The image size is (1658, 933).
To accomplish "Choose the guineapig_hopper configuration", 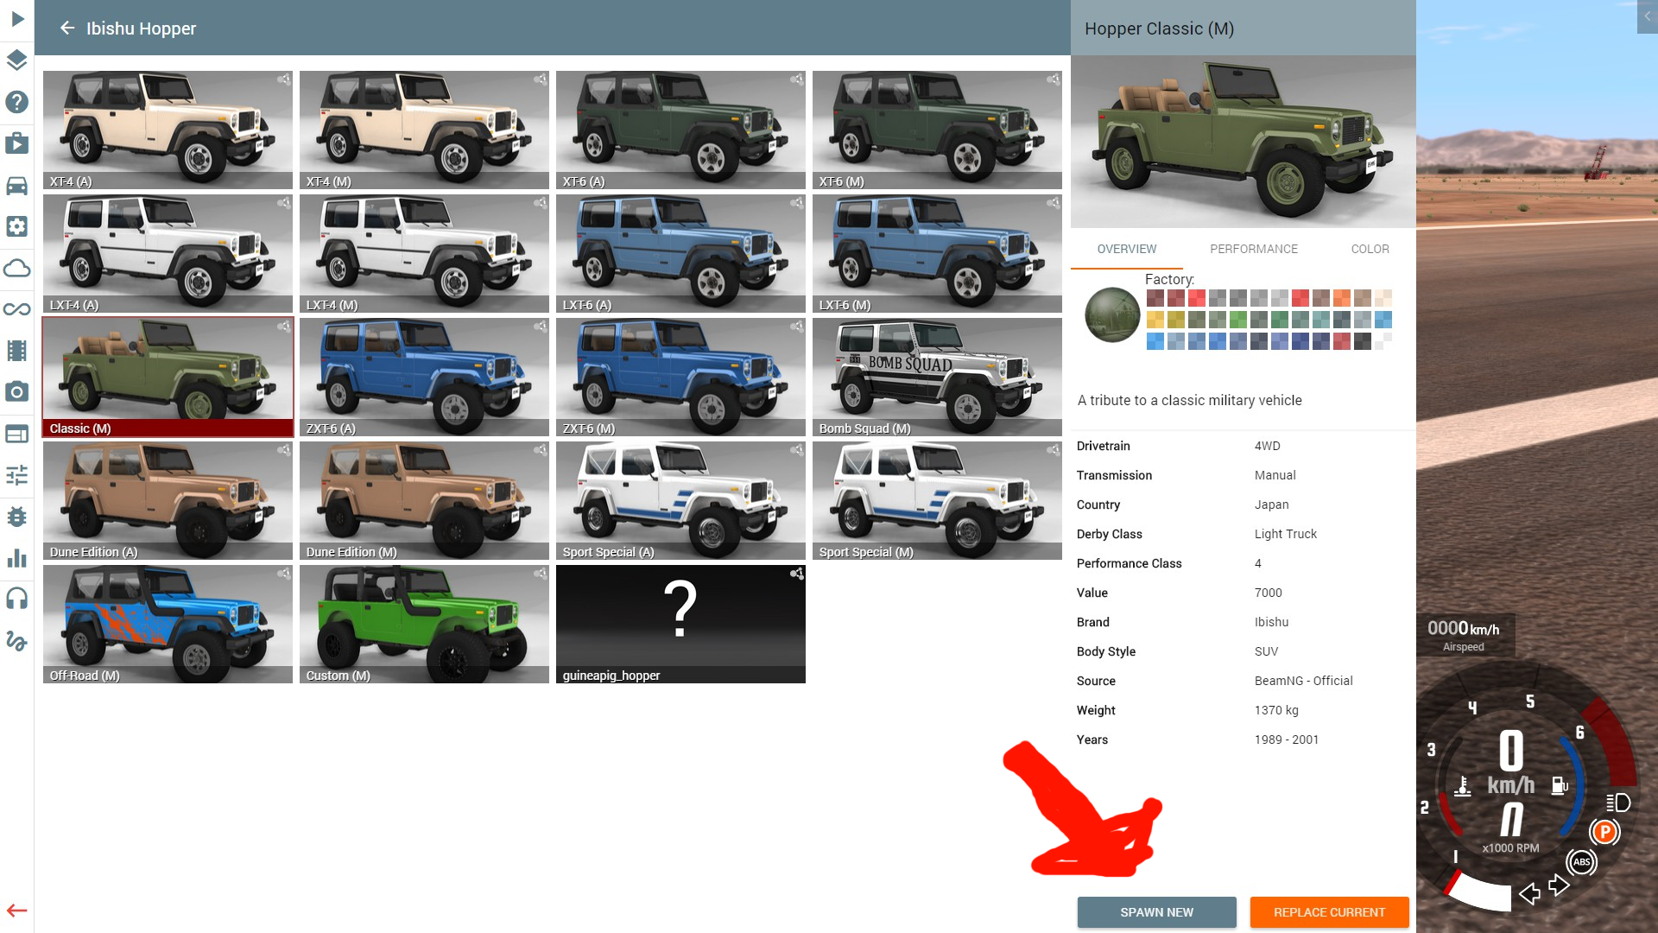I will [680, 625].
